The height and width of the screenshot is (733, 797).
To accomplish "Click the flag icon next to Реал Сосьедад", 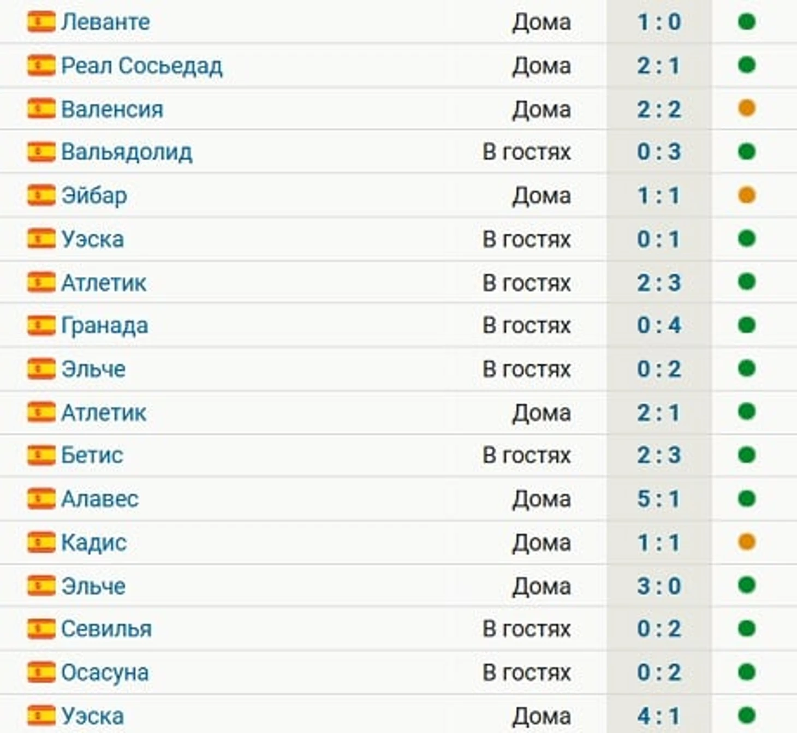I will pos(41,65).
